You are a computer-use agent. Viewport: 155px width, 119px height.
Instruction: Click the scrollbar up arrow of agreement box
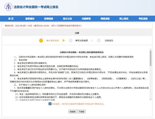click(151, 50)
